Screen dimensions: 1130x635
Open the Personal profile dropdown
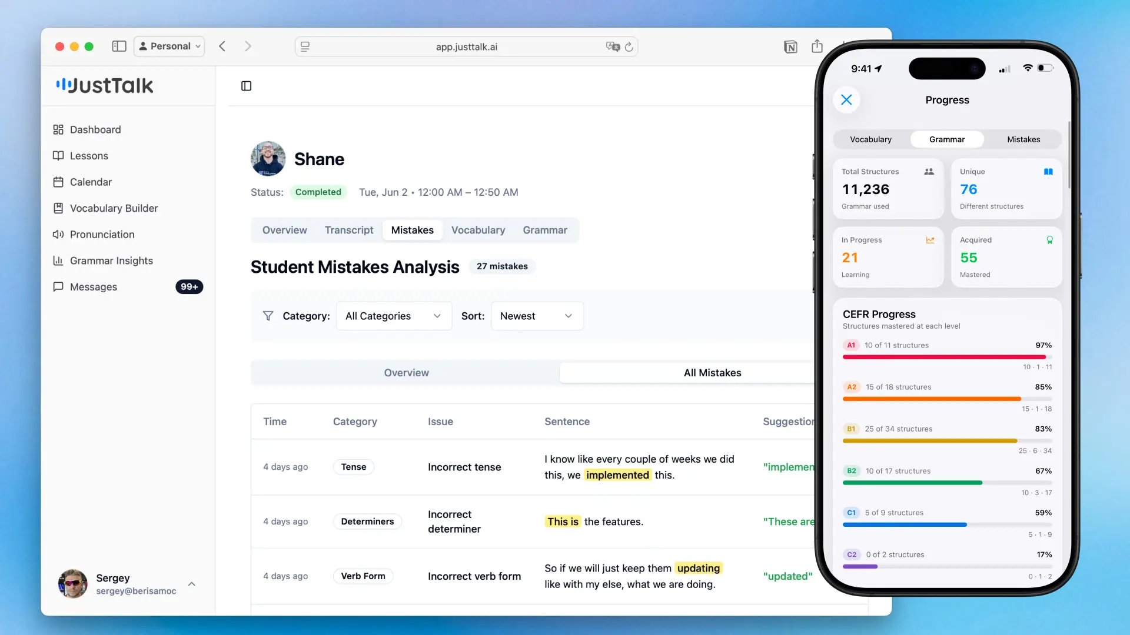pos(169,46)
